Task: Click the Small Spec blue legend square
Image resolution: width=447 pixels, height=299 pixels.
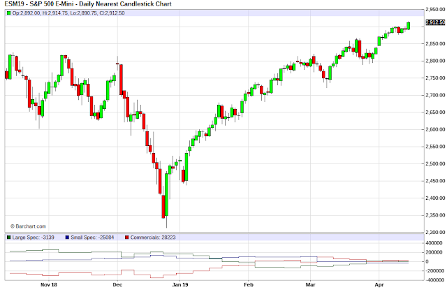Action: [67, 237]
